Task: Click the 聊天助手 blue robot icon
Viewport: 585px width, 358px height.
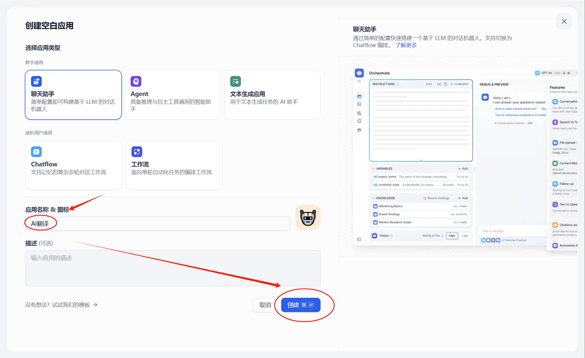Action: tap(36, 81)
